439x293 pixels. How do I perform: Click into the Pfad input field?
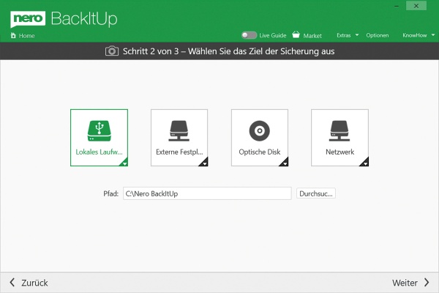click(207, 193)
